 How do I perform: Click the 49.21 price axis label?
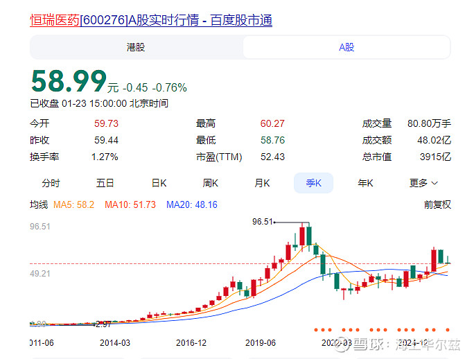coord(40,274)
